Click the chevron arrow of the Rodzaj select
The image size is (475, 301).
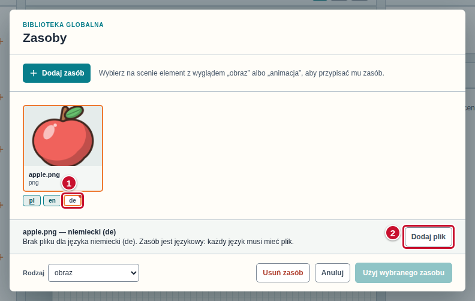[x=133, y=273]
